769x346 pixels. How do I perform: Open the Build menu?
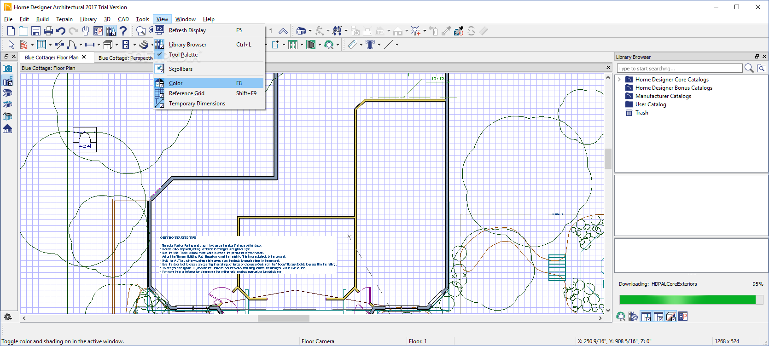click(42, 19)
